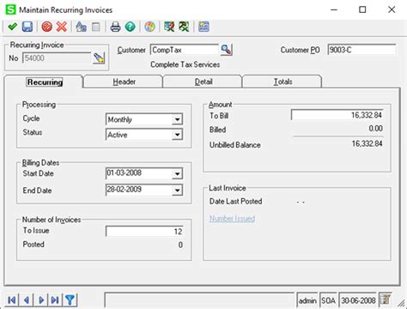Click the Customer PO field 9003-C
The image size is (407, 309).
click(x=361, y=50)
